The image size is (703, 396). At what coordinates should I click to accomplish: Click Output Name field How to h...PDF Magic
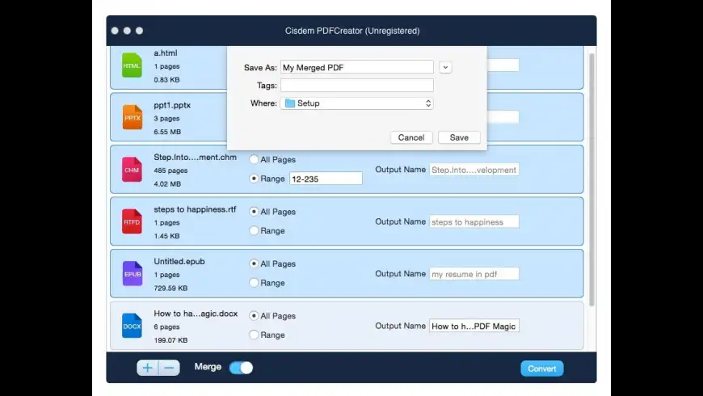474,326
